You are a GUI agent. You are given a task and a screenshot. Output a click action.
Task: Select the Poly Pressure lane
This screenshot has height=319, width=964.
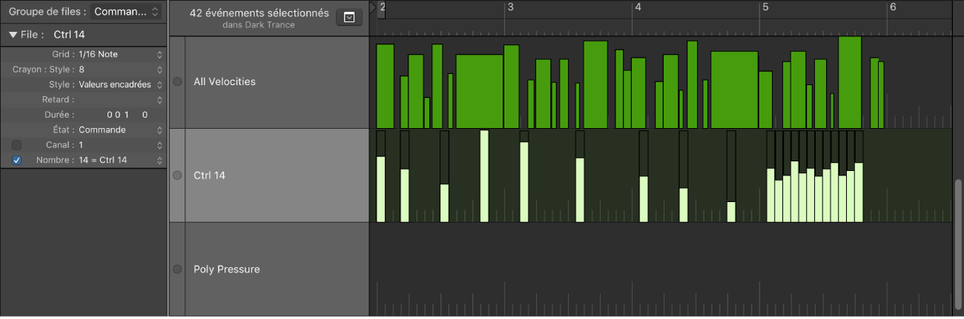[x=276, y=269]
